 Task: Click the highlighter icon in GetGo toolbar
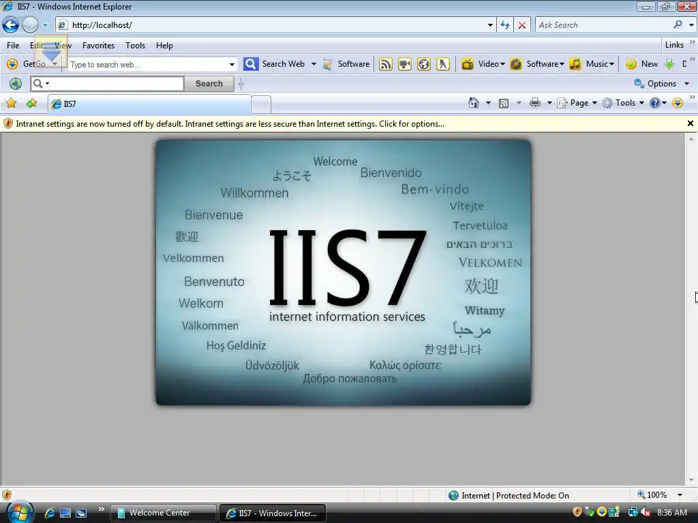tap(442, 64)
